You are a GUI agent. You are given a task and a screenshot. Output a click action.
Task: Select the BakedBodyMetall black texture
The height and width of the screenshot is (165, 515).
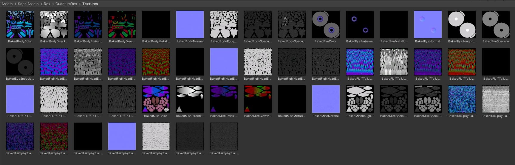click(156, 24)
